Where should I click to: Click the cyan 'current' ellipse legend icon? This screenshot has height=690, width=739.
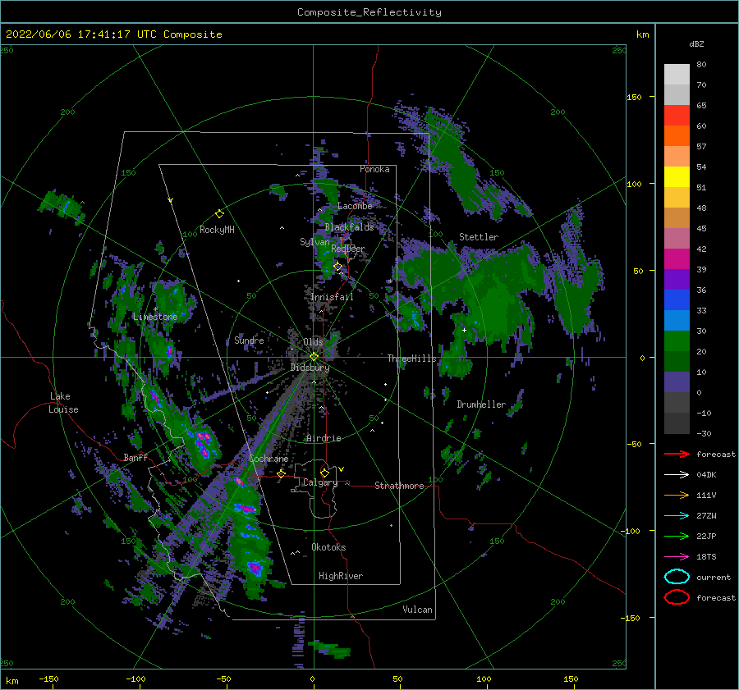click(x=677, y=577)
